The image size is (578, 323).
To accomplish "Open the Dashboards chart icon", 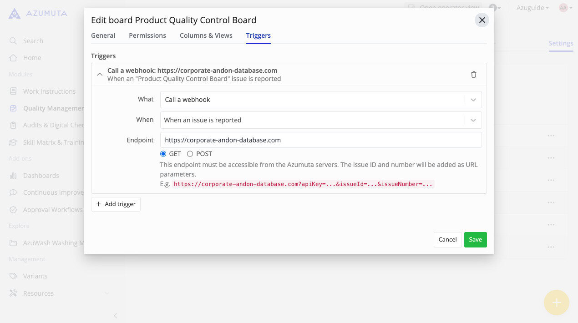I will point(14,176).
